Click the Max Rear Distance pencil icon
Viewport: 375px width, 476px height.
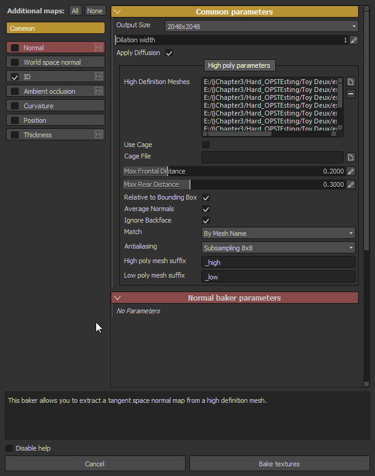351,184
